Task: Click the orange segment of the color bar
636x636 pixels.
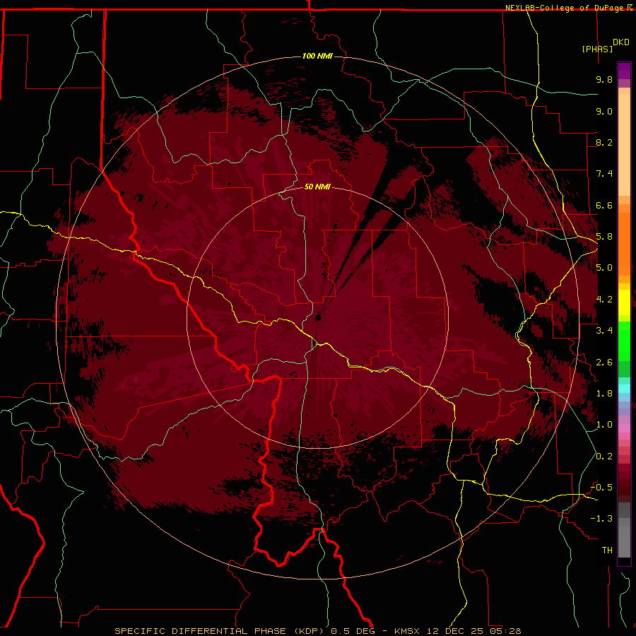Action: pos(624,243)
